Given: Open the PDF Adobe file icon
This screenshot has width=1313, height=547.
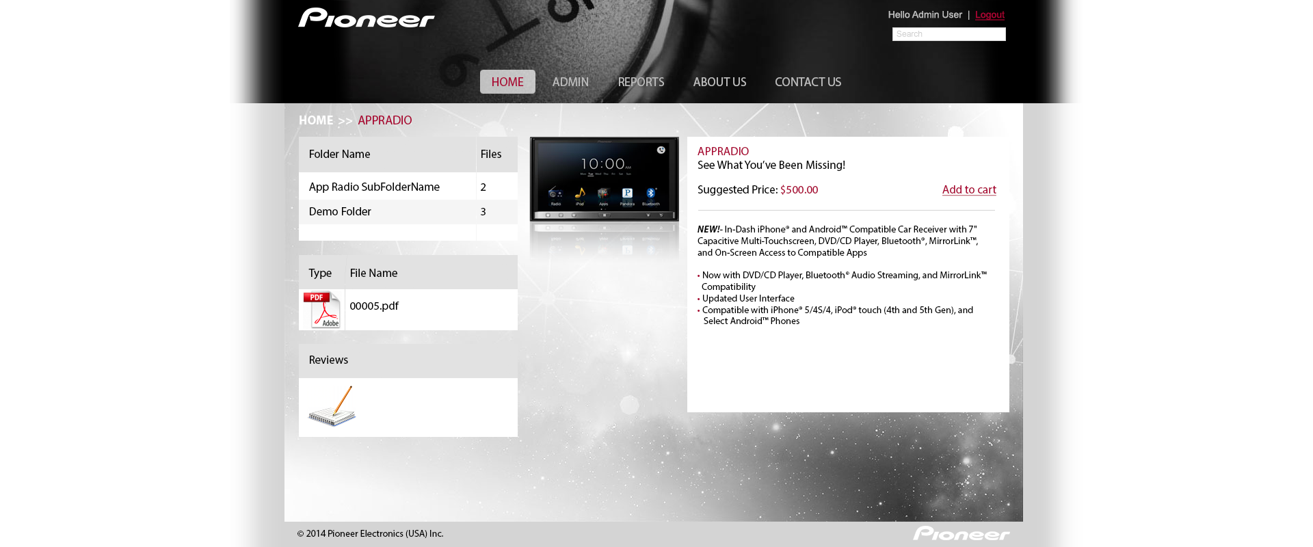Looking at the screenshot, I should tap(321, 310).
